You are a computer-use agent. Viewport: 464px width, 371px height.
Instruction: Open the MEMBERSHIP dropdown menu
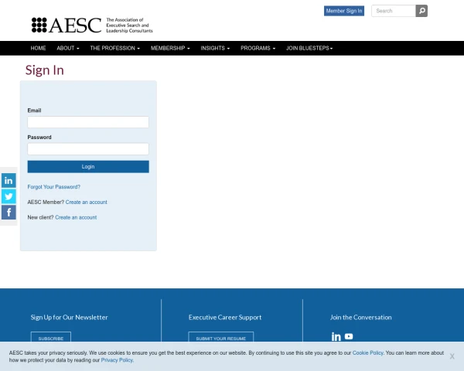170,48
